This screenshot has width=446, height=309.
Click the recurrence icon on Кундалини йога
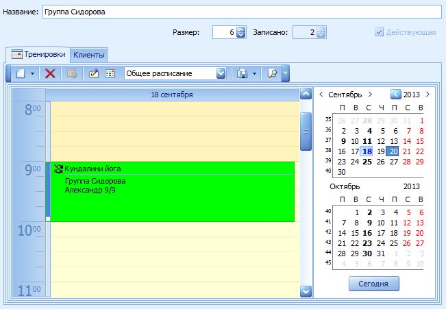[58, 169]
